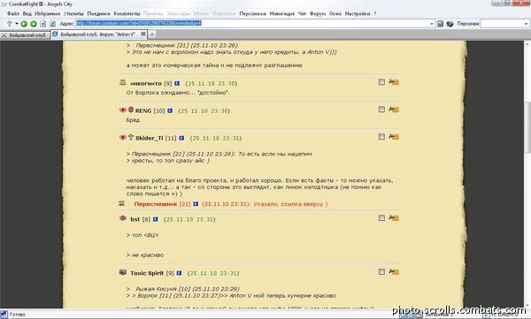Image resolution: width=531 pixels, height=319 pixels.
Task: Tick the checkbox on RENG's post
Action: (x=381, y=110)
